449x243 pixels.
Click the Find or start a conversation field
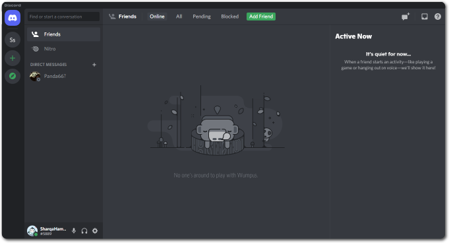[63, 17]
